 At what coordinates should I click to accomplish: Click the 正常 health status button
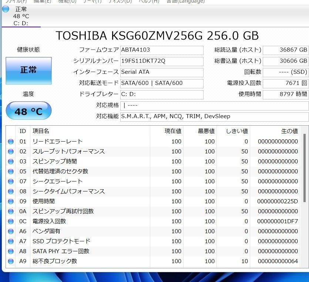pyautogui.click(x=28, y=71)
